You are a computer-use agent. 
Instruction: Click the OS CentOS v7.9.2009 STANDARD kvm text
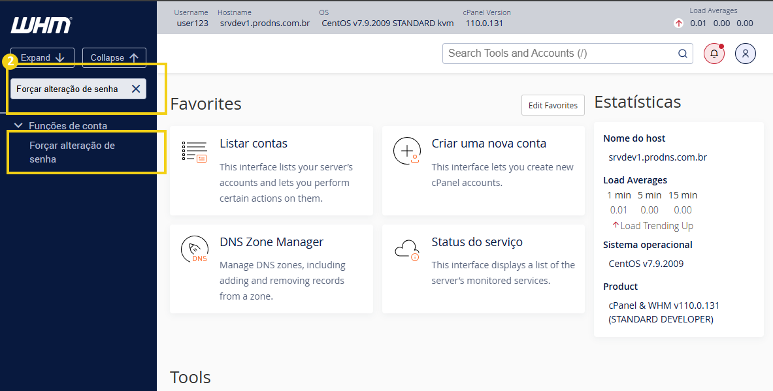(x=387, y=23)
